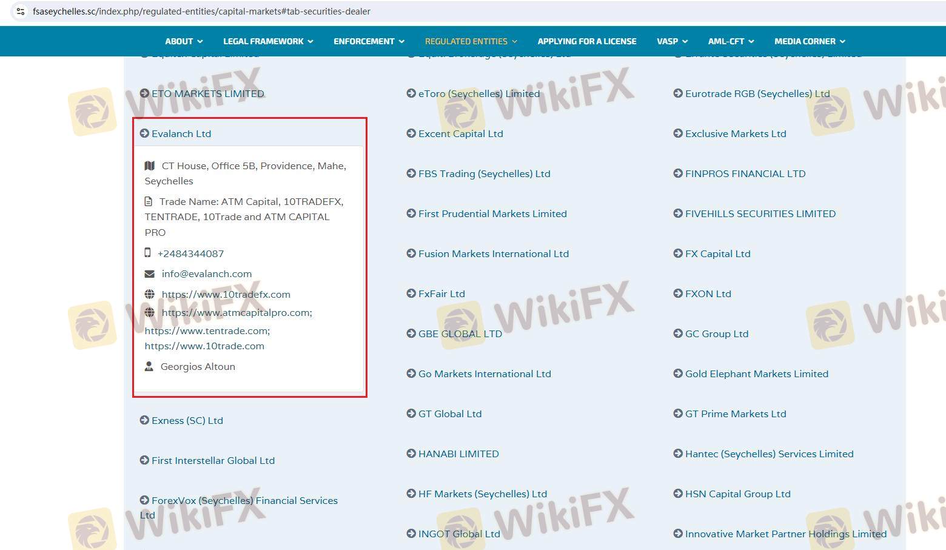Click arrow icon next to eToro (Seychelles) Limited
The height and width of the screenshot is (550, 946).
click(411, 93)
